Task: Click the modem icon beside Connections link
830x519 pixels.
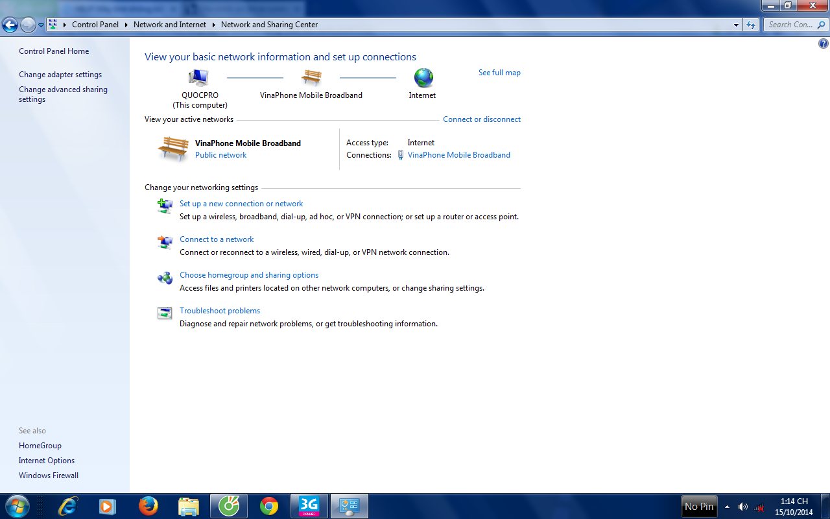Action: point(401,155)
